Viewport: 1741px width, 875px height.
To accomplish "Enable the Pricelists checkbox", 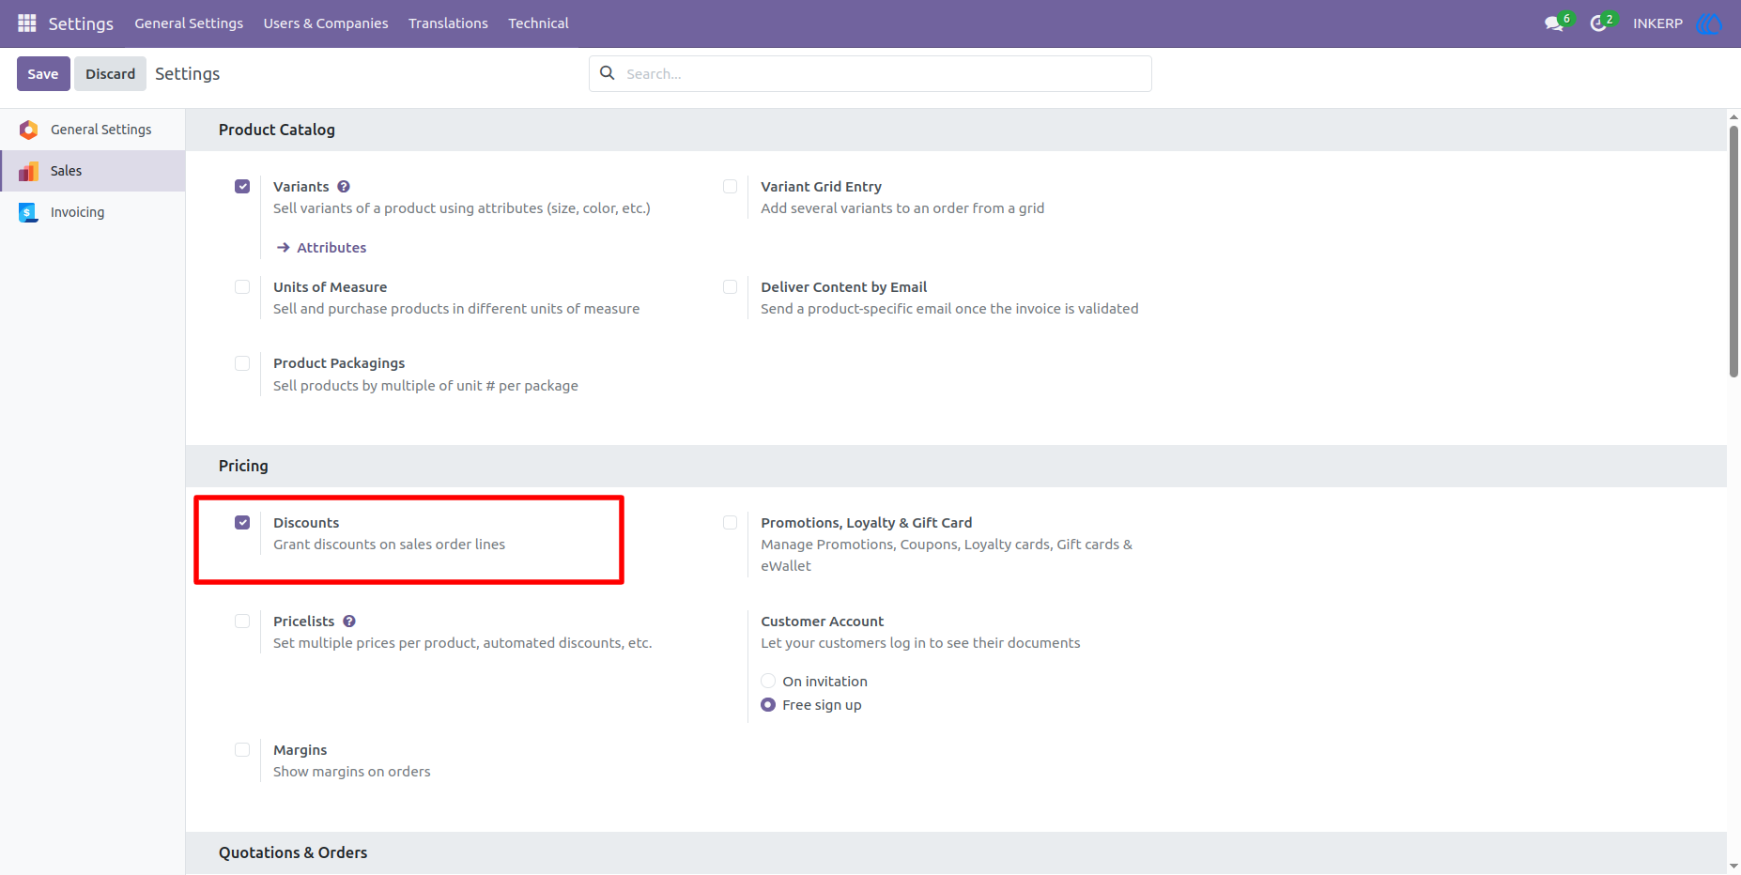I will point(242,622).
